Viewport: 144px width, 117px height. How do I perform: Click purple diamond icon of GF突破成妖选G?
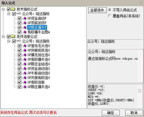click(25, 50)
